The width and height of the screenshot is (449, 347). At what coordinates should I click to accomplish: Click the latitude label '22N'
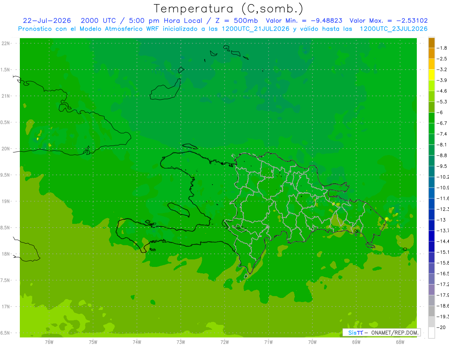click(x=6, y=43)
